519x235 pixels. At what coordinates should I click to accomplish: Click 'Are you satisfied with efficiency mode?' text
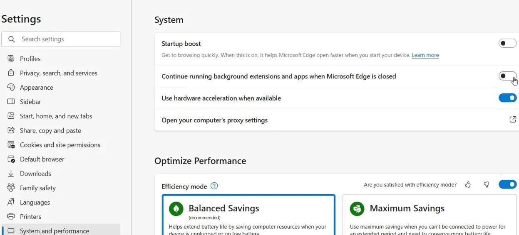click(410, 185)
